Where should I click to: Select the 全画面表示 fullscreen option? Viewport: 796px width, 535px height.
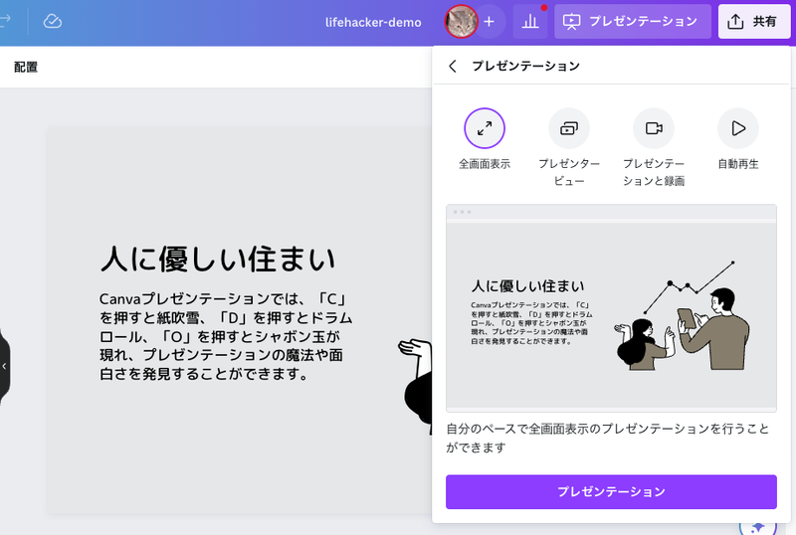pyautogui.click(x=485, y=139)
